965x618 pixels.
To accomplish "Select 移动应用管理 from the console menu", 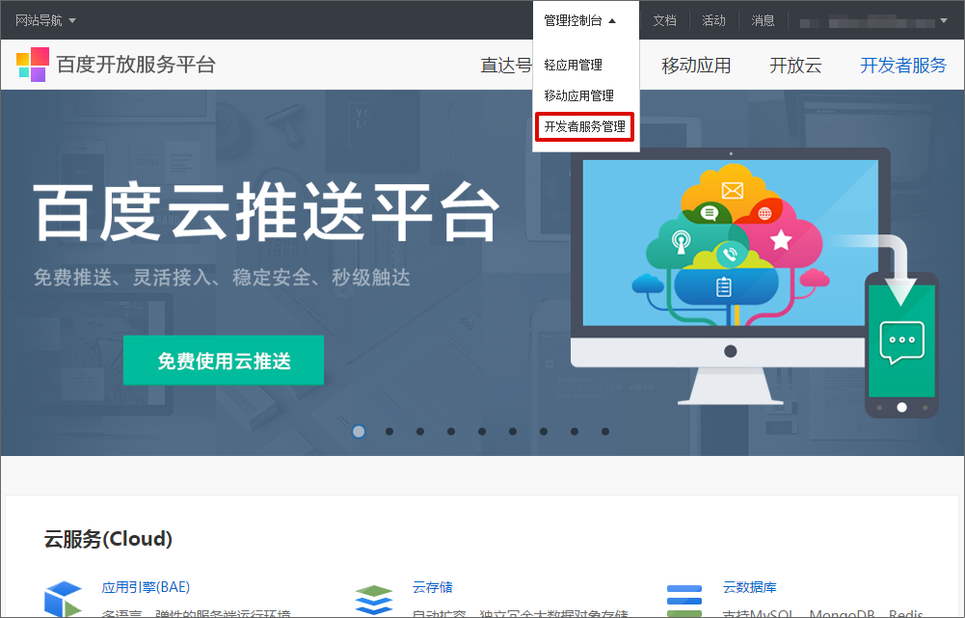I will 579,95.
